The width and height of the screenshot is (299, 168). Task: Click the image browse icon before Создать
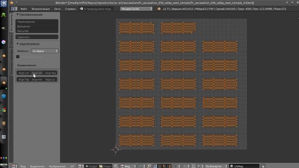pyautogui.click(x=80, y=166)
